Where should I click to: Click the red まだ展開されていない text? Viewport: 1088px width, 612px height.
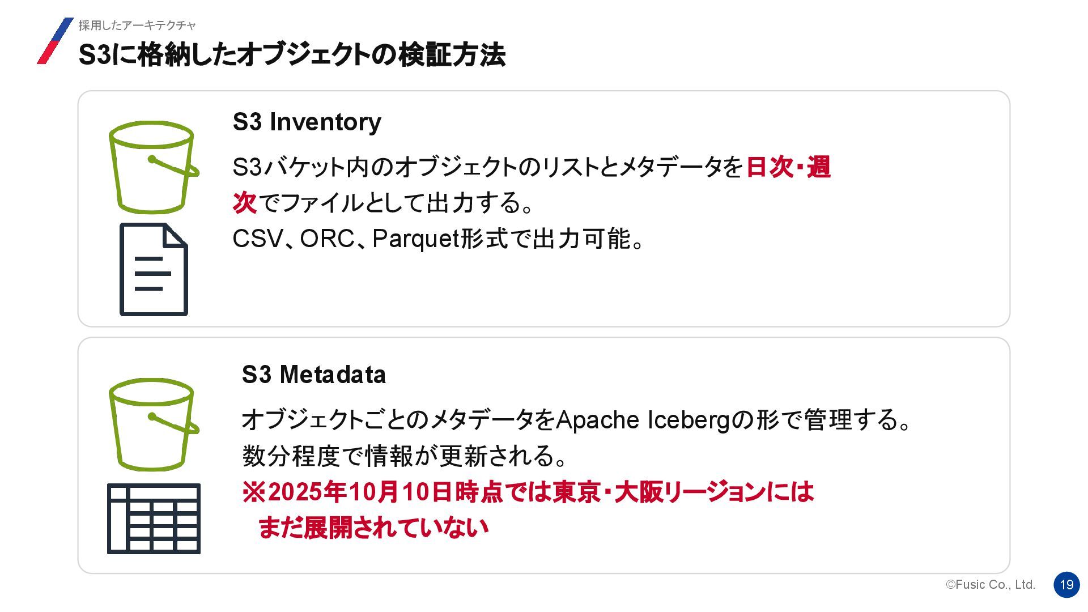(373, 528)
